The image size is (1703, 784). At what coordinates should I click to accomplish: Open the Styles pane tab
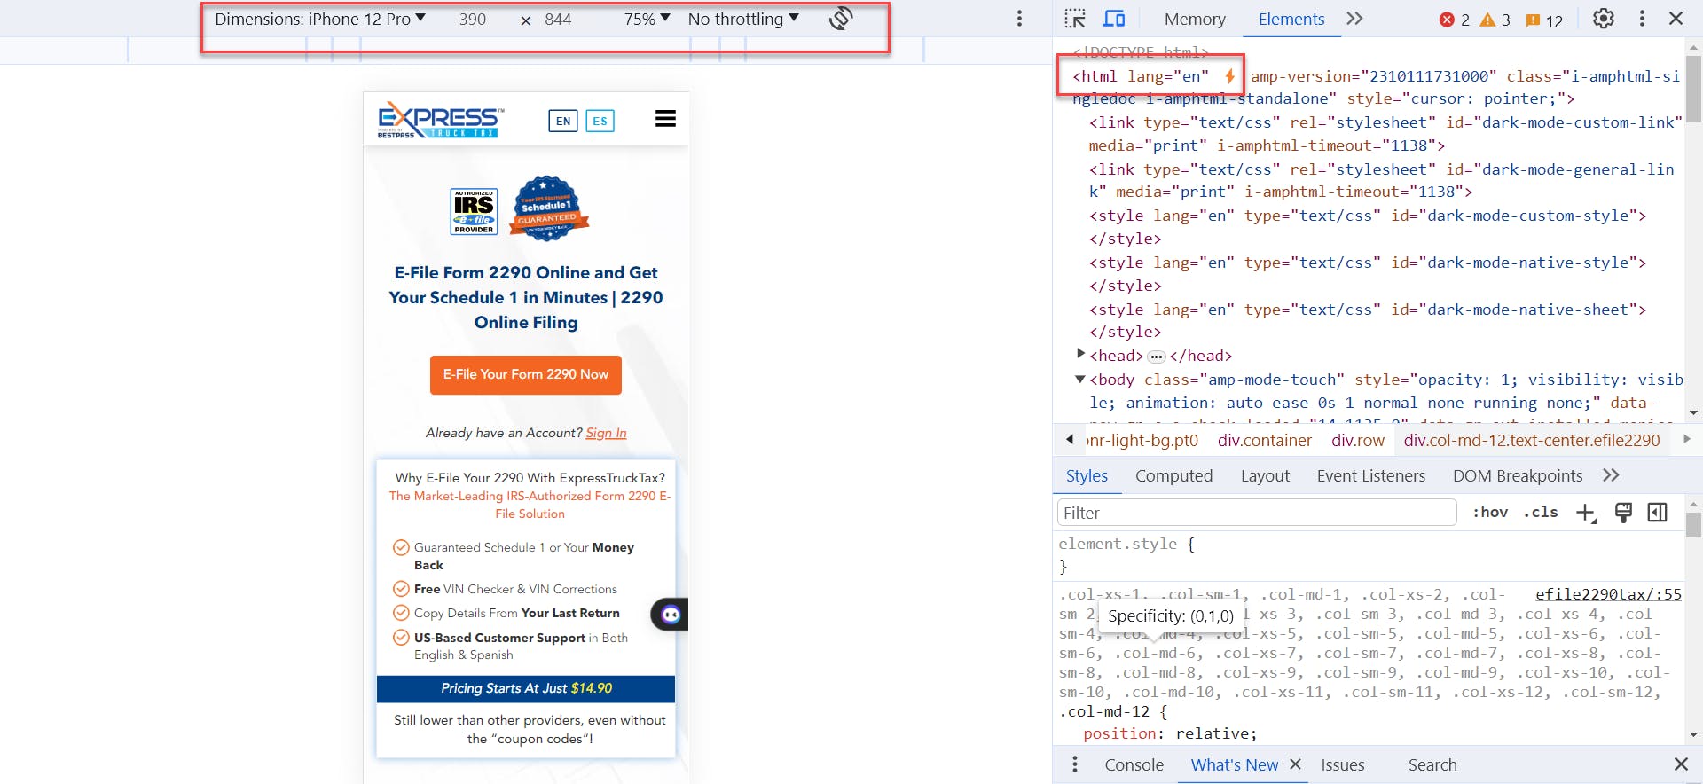click(1087, 476)
